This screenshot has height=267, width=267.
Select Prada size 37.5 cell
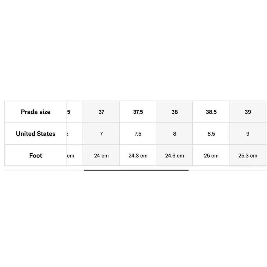[x=138, y=112]
